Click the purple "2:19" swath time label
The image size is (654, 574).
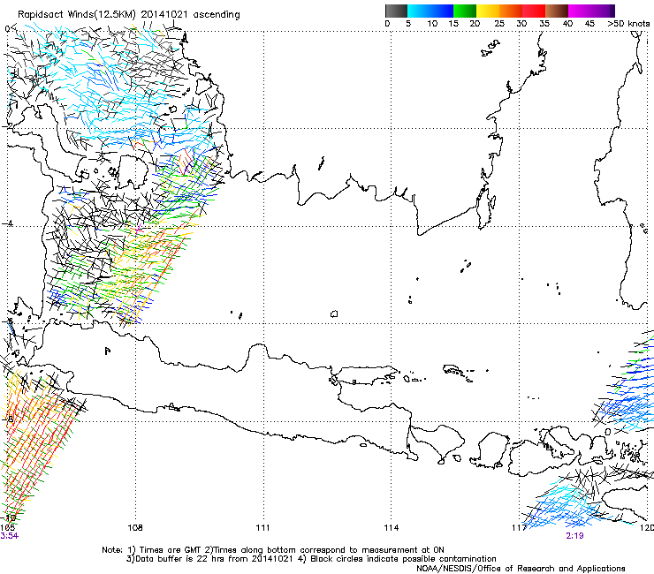pos(574,536)
